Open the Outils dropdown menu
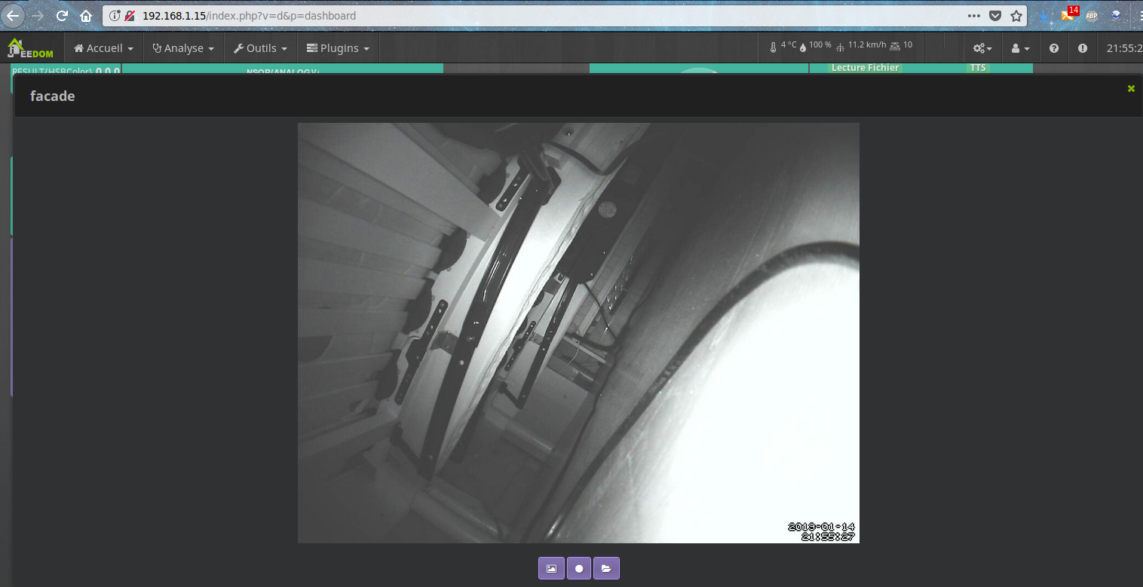Viewport: 1143px width, 587px height. point(260,47)
